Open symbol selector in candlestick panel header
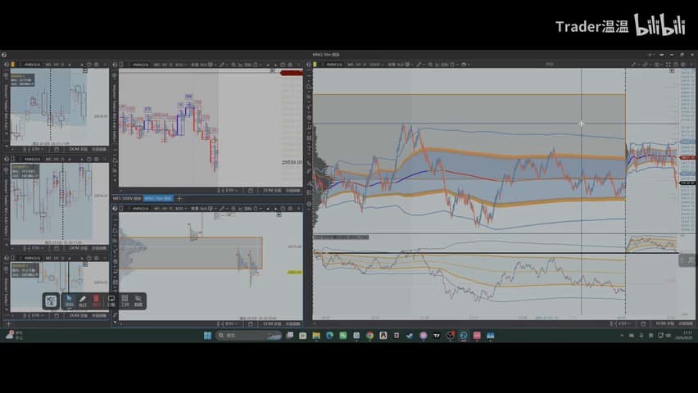The image size is (698, 393). coord(141,65)
